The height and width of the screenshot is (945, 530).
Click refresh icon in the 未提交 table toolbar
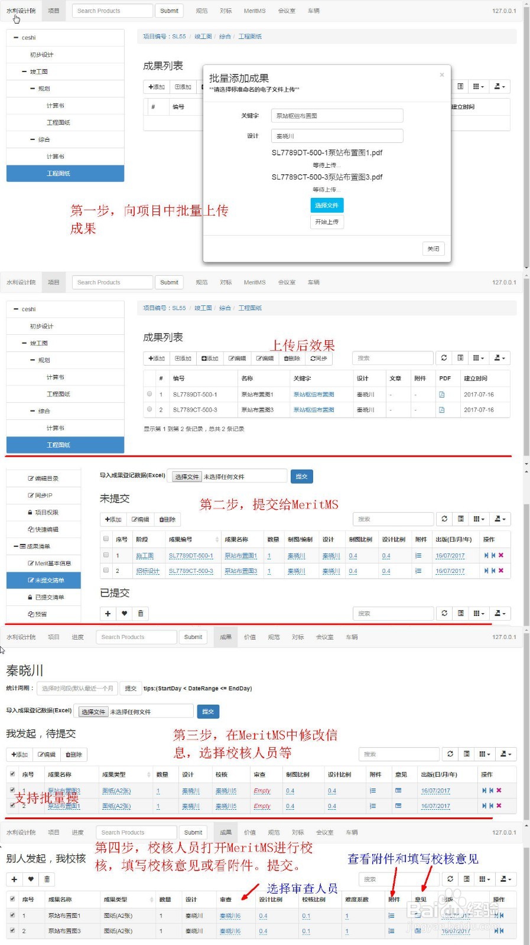point(444,519)
